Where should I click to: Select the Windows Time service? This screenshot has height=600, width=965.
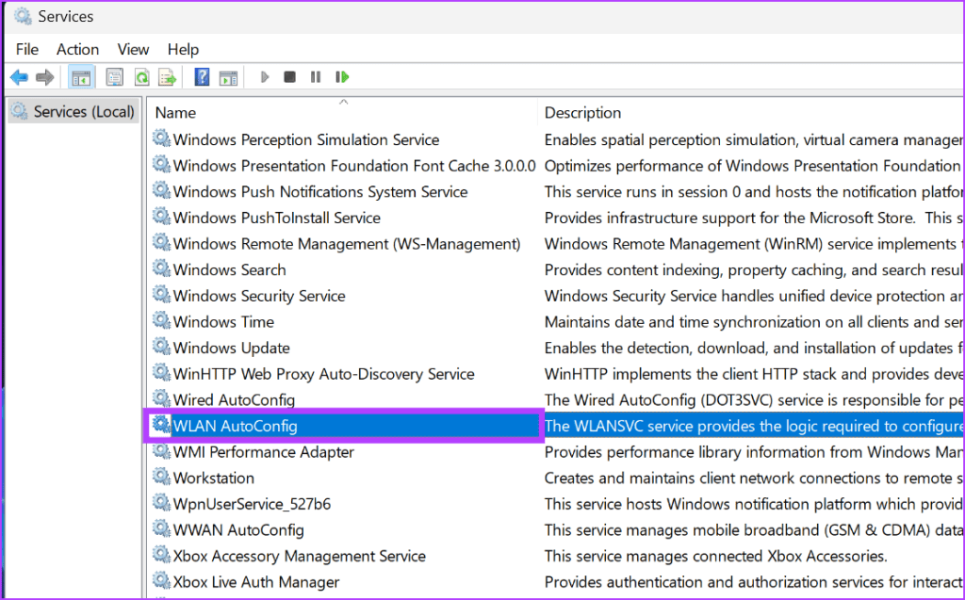[x=223, y=322]
